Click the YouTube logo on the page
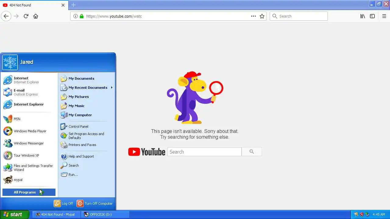Viewport: 390px width, 219px height. click(147, 152)
